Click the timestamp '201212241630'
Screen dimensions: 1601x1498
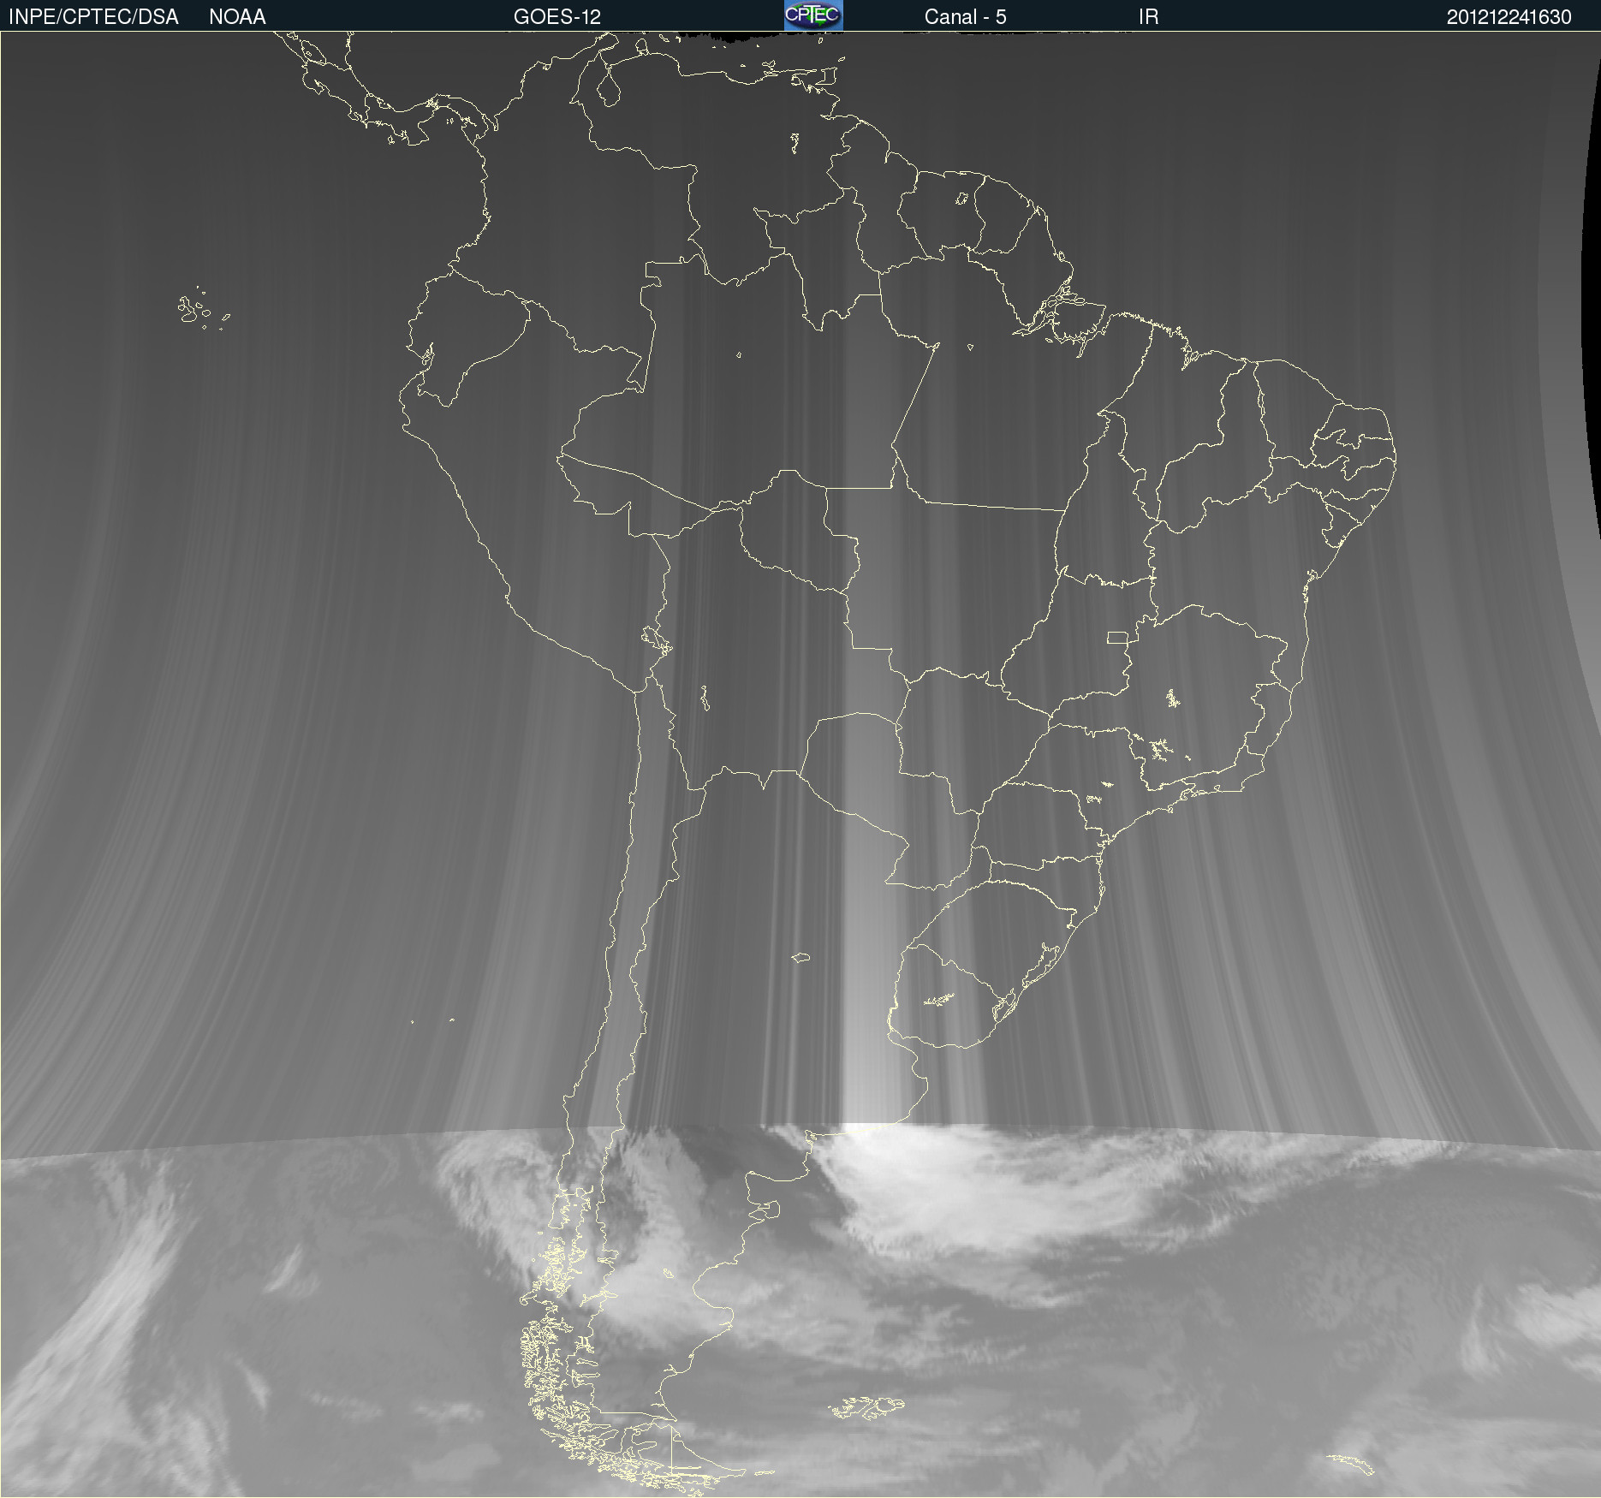tap(1509, 17)
